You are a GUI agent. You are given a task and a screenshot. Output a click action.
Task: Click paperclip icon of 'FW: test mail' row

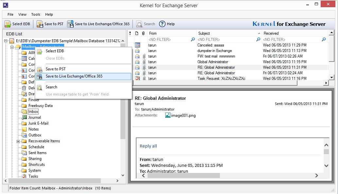point(144,56)
